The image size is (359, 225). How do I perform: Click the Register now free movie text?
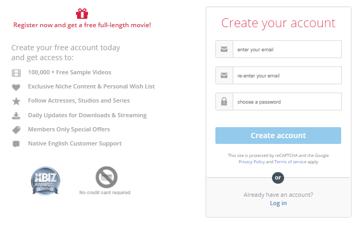tap(82, 25)
